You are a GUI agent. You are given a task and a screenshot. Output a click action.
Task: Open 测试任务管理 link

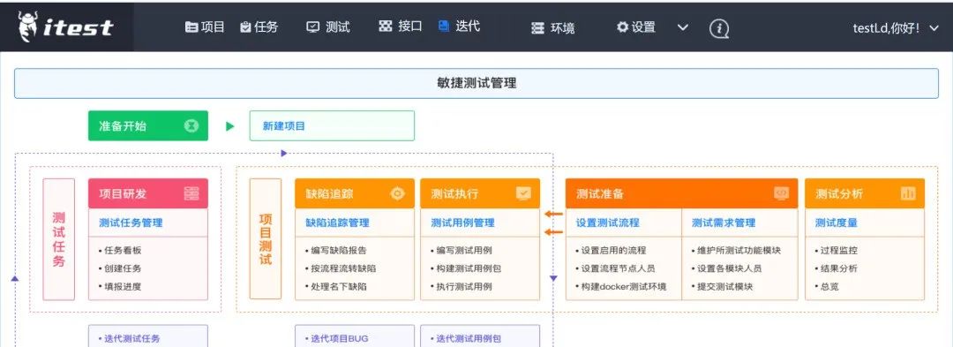(131, 223)
